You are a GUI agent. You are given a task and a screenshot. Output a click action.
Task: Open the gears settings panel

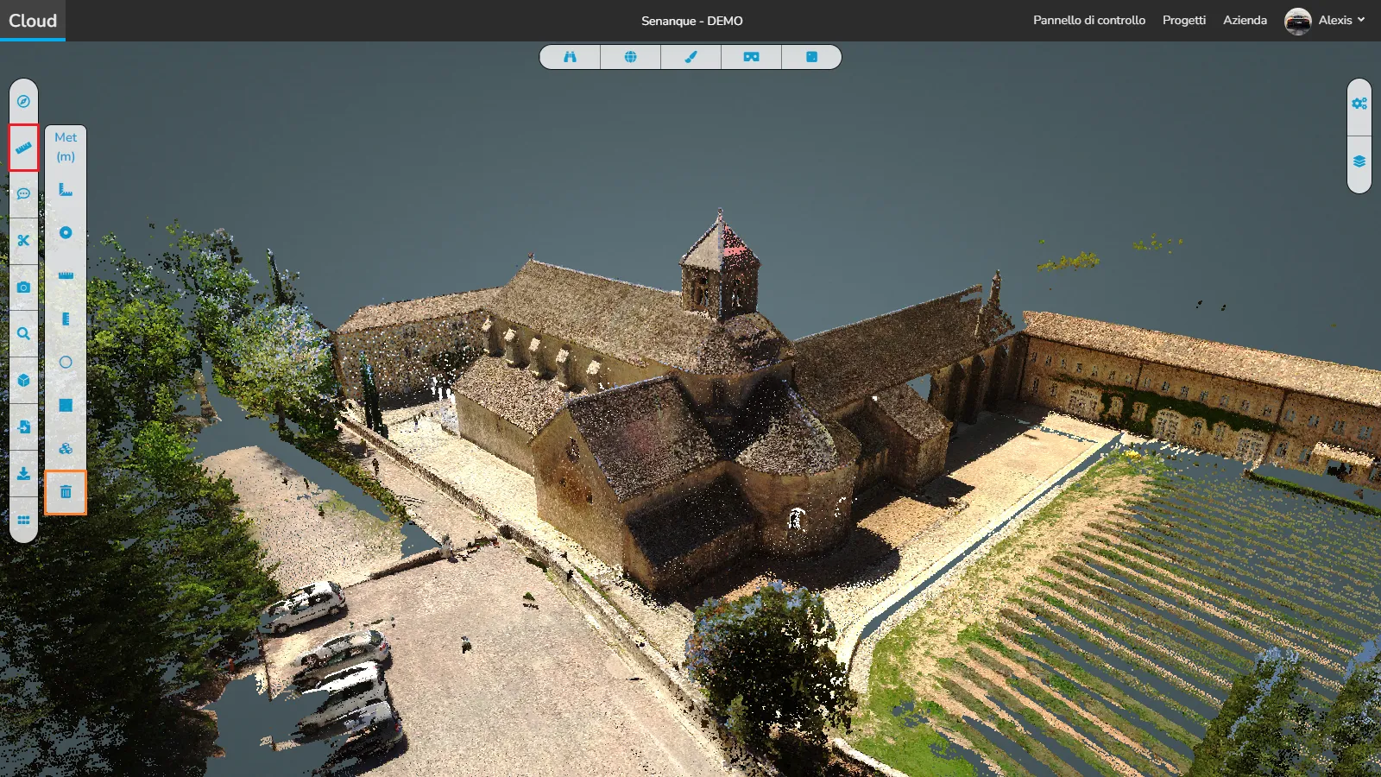tap(1359, 104)
